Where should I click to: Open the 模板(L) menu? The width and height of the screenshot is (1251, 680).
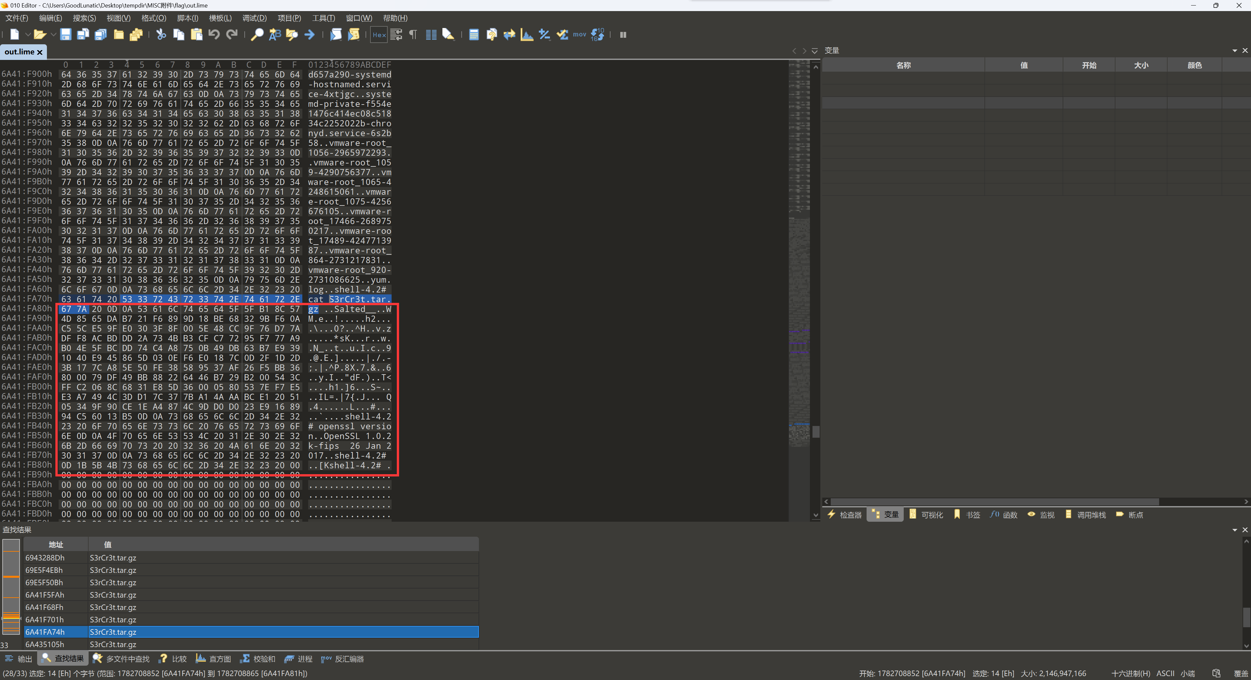(220, 18)
